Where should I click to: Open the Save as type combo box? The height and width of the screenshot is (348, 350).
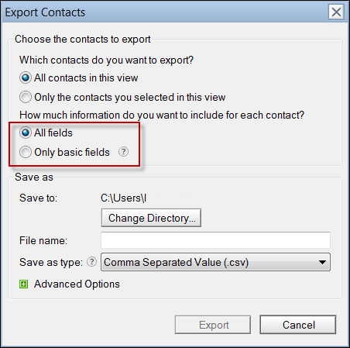pos(215,262)
